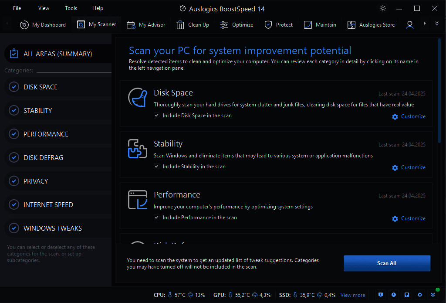Click the Scan All button
The height and width of the screenshot is (303, 446).
coord(387,263)
